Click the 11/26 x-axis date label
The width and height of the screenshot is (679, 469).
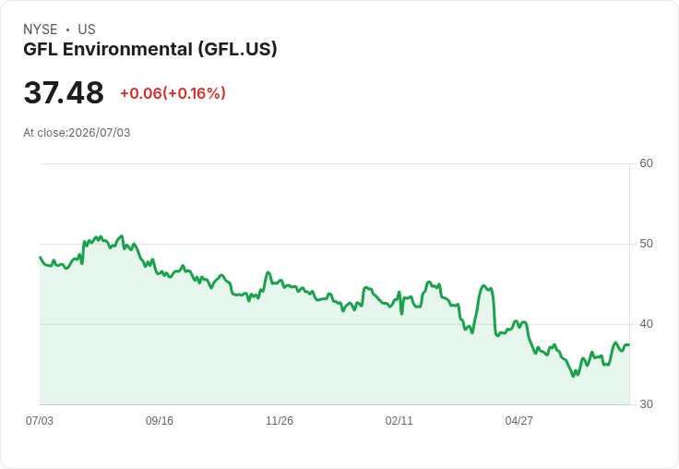click(x=280, y=420)
